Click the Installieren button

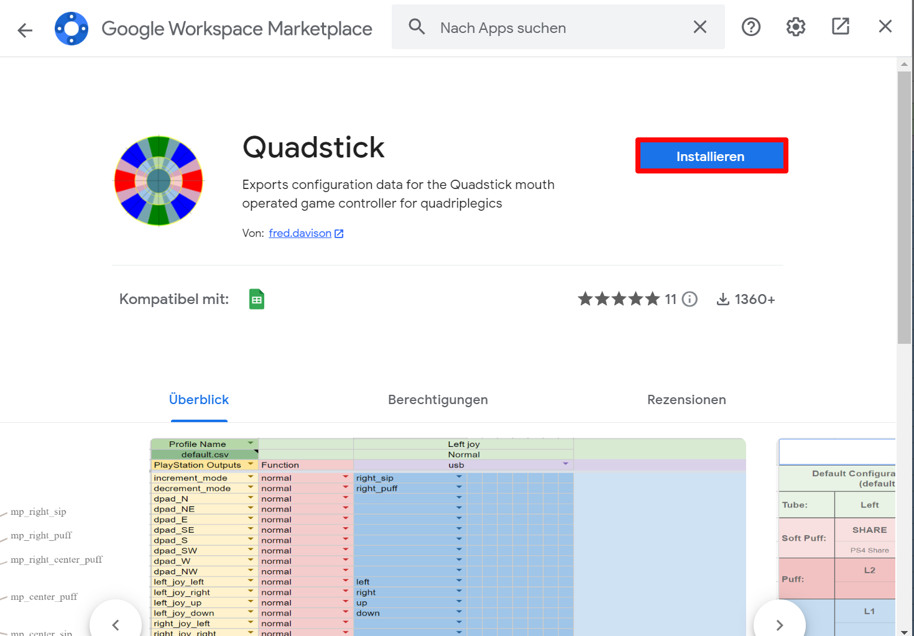[x=711, y=156]
